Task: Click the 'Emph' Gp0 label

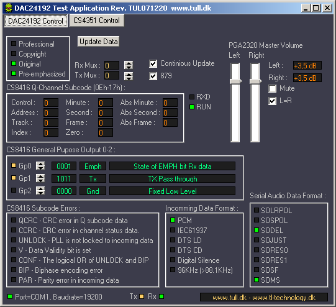Action: click(93, 167)
